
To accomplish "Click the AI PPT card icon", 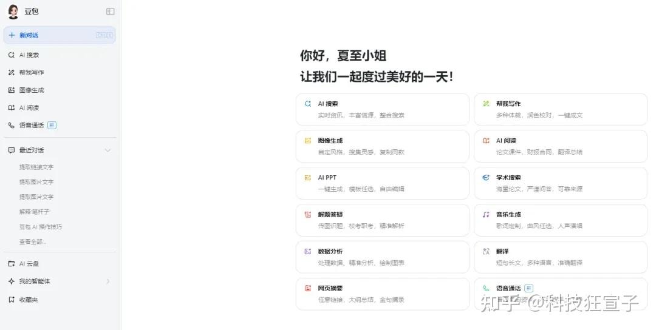I will (308, 178).
